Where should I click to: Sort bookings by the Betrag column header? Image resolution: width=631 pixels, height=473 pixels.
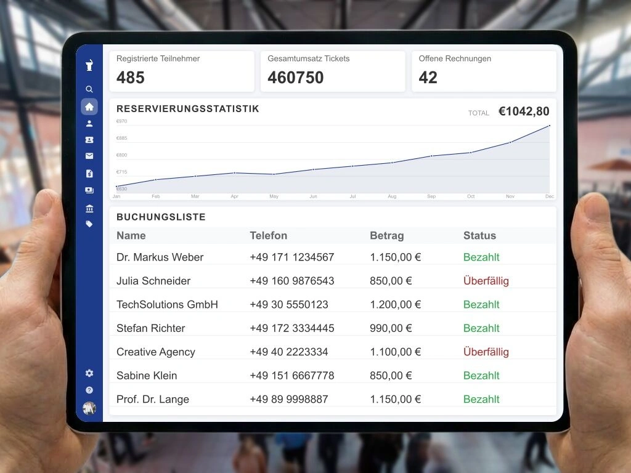tap(387, 235)
